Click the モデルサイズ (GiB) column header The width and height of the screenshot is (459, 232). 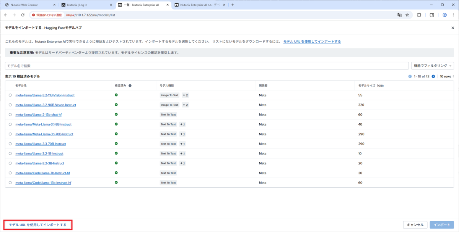pyautogui.click(x=371, y=85)
